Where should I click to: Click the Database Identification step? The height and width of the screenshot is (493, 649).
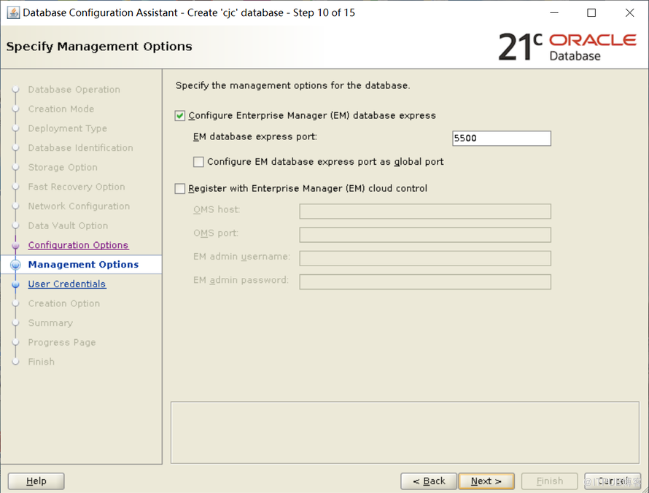pos(80,148)
